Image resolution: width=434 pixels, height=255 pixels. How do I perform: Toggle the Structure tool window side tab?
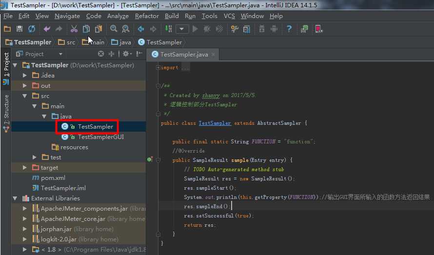click(6, 113)
